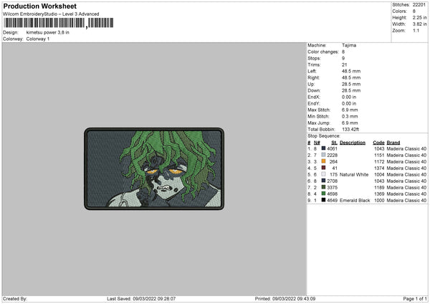Select the EndX value '0.00 in'
The image size is (430, 304).
point(349,97)
